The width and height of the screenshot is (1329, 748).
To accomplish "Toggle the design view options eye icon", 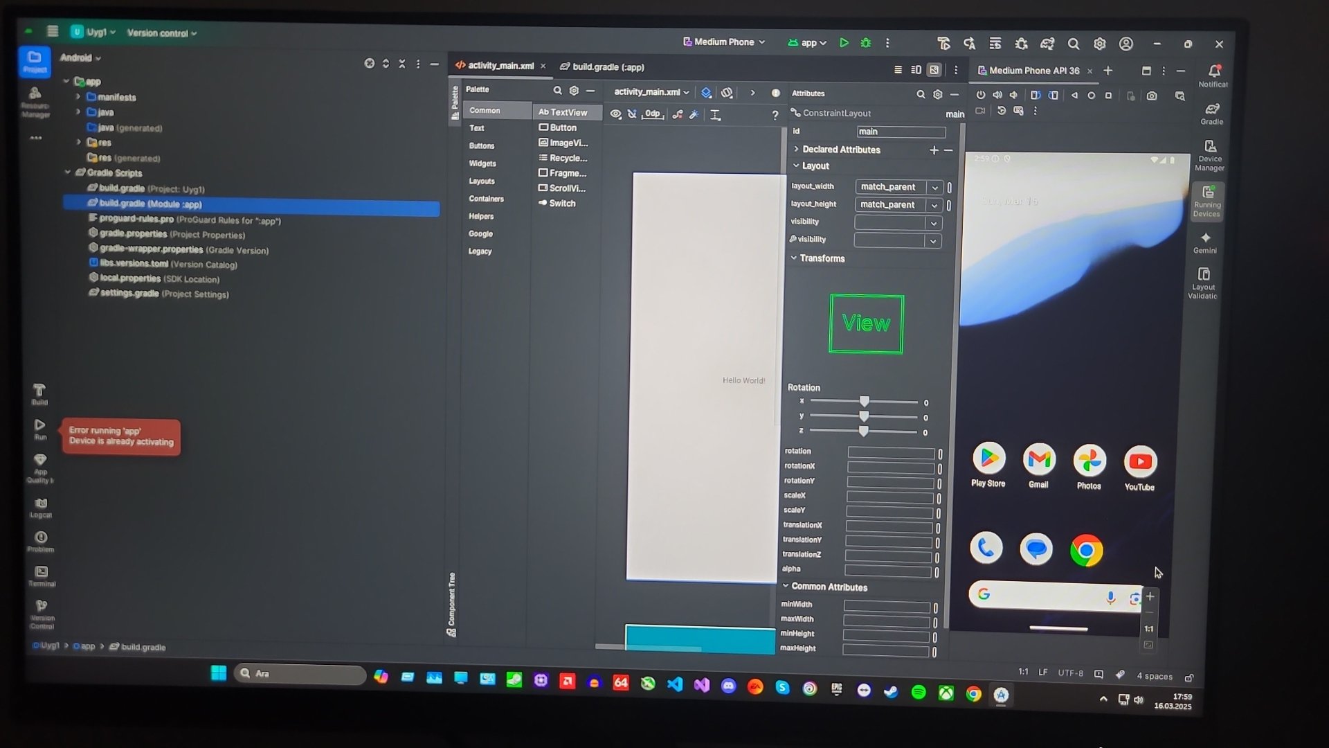I will 615,114.
